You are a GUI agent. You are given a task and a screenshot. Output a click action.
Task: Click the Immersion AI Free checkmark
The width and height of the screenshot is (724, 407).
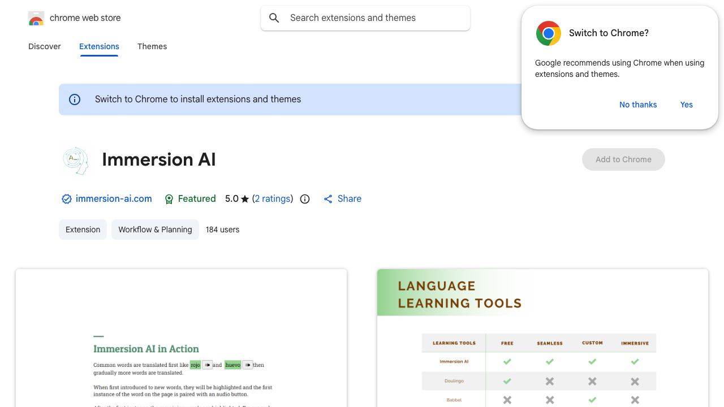click(x=507, y=361)
